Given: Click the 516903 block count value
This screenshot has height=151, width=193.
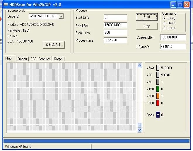Looking at the screenshot, I should [166, 68].
